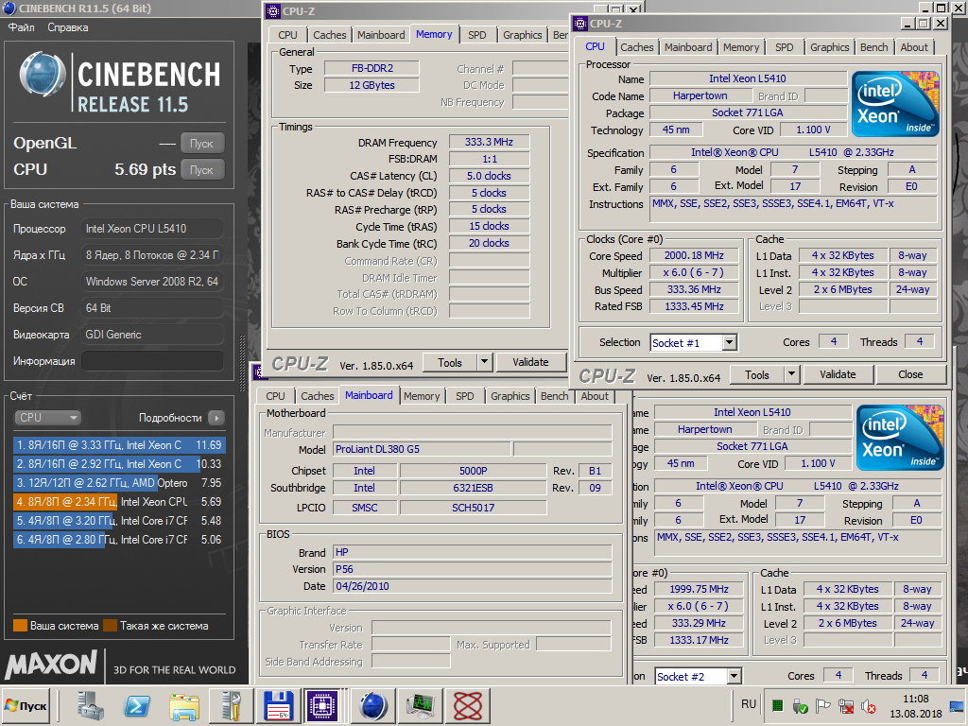Click Tools button in Socket #1 CPU-Z window
Image resolution: width=968 pixels, height=726 pixels.
pyautogui.click(x=757, y=374)
